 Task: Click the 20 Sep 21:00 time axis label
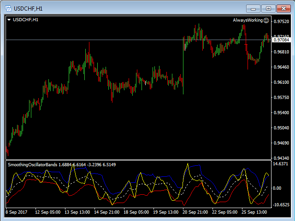195,213
